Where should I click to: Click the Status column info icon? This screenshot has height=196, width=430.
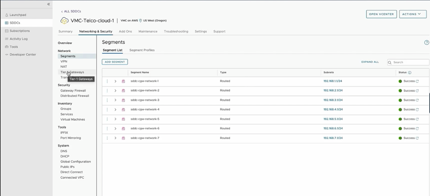(410, 73)
